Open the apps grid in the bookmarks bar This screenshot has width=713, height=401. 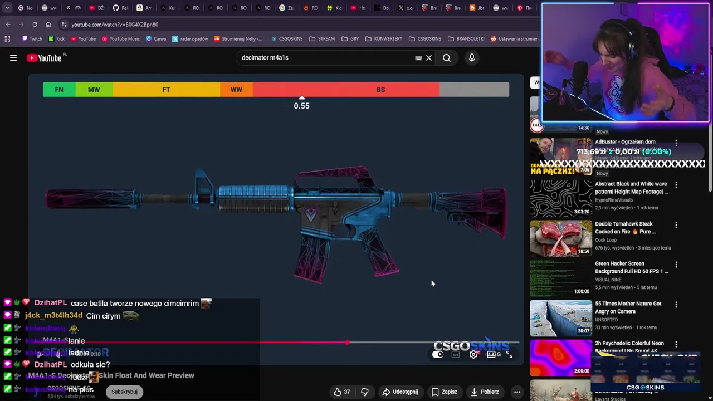[7, 39]
